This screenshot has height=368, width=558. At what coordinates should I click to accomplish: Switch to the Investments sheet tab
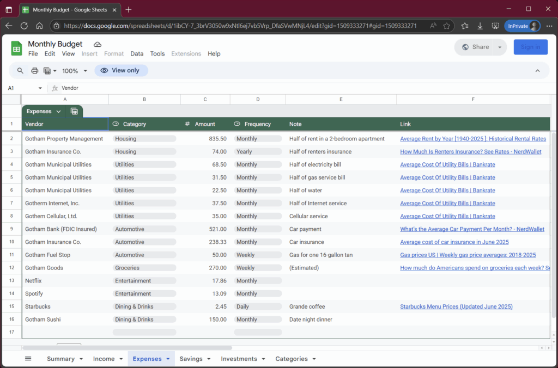(239, 359)
